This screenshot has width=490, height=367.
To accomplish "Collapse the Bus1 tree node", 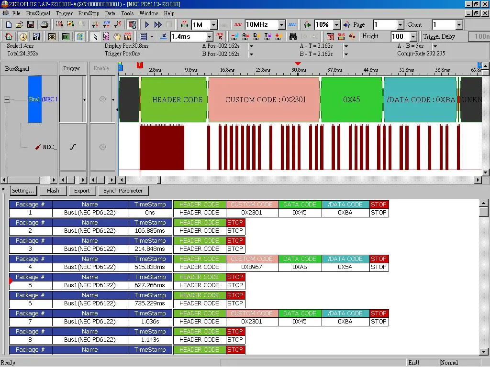I will pyautogui.click(x=7, y=99).
